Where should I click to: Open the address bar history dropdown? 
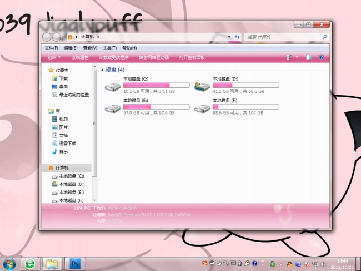pos(229,37)
